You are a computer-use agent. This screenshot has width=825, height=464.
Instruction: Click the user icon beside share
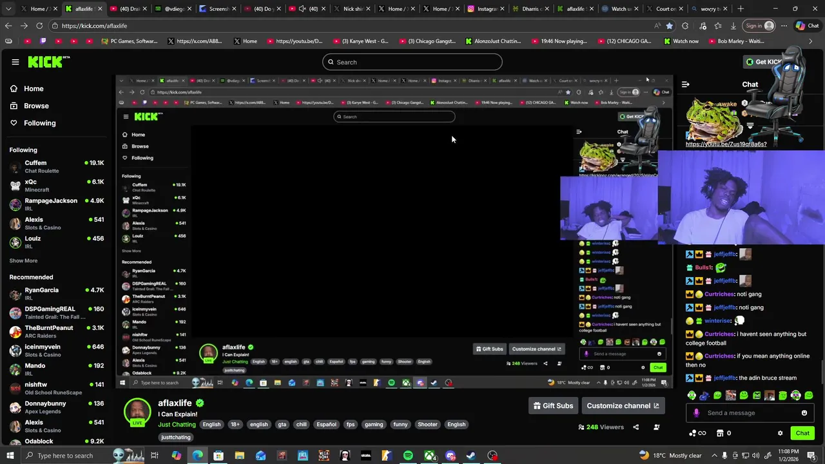tap(657, 427)
